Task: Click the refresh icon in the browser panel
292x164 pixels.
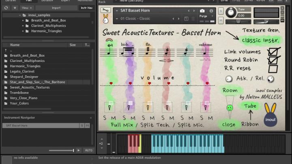Action: pos(6,8)
